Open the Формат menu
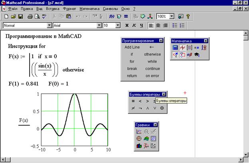The width and height of the screenshot is (249, 163). (70, 9)
